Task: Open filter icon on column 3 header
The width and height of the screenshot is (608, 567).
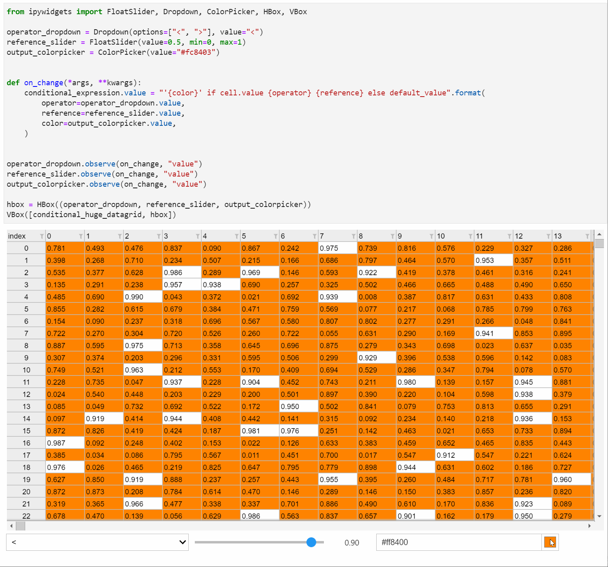Action: point(197,236)
